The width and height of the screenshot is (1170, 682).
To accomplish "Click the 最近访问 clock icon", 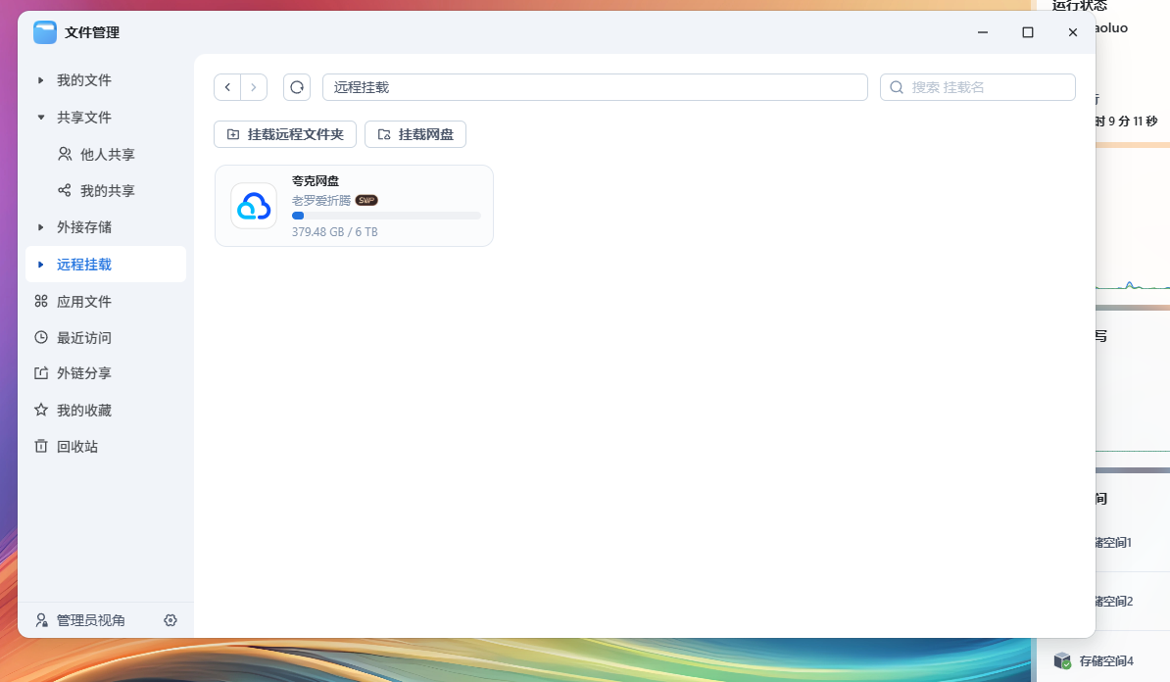I will [41, 337].
